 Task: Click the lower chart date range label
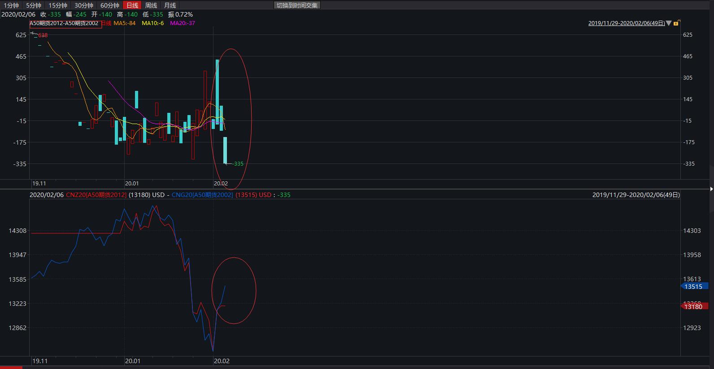pos(636,195)
